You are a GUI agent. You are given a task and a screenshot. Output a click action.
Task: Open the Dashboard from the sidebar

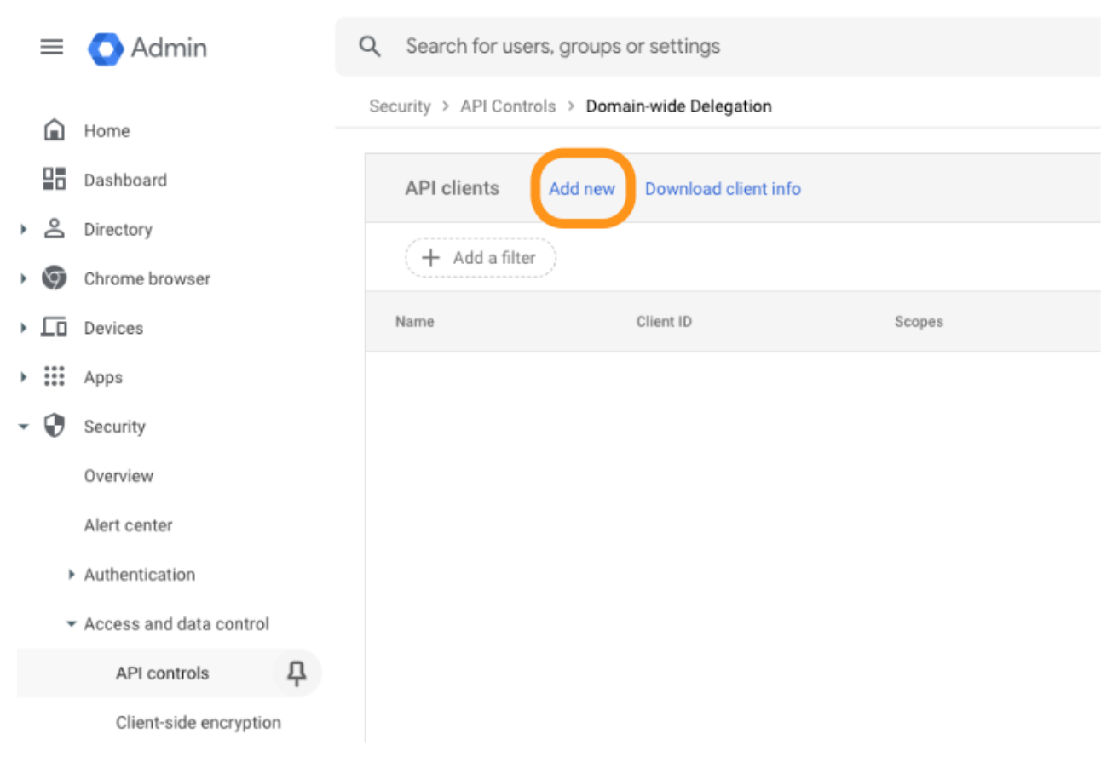click(56, 180)
